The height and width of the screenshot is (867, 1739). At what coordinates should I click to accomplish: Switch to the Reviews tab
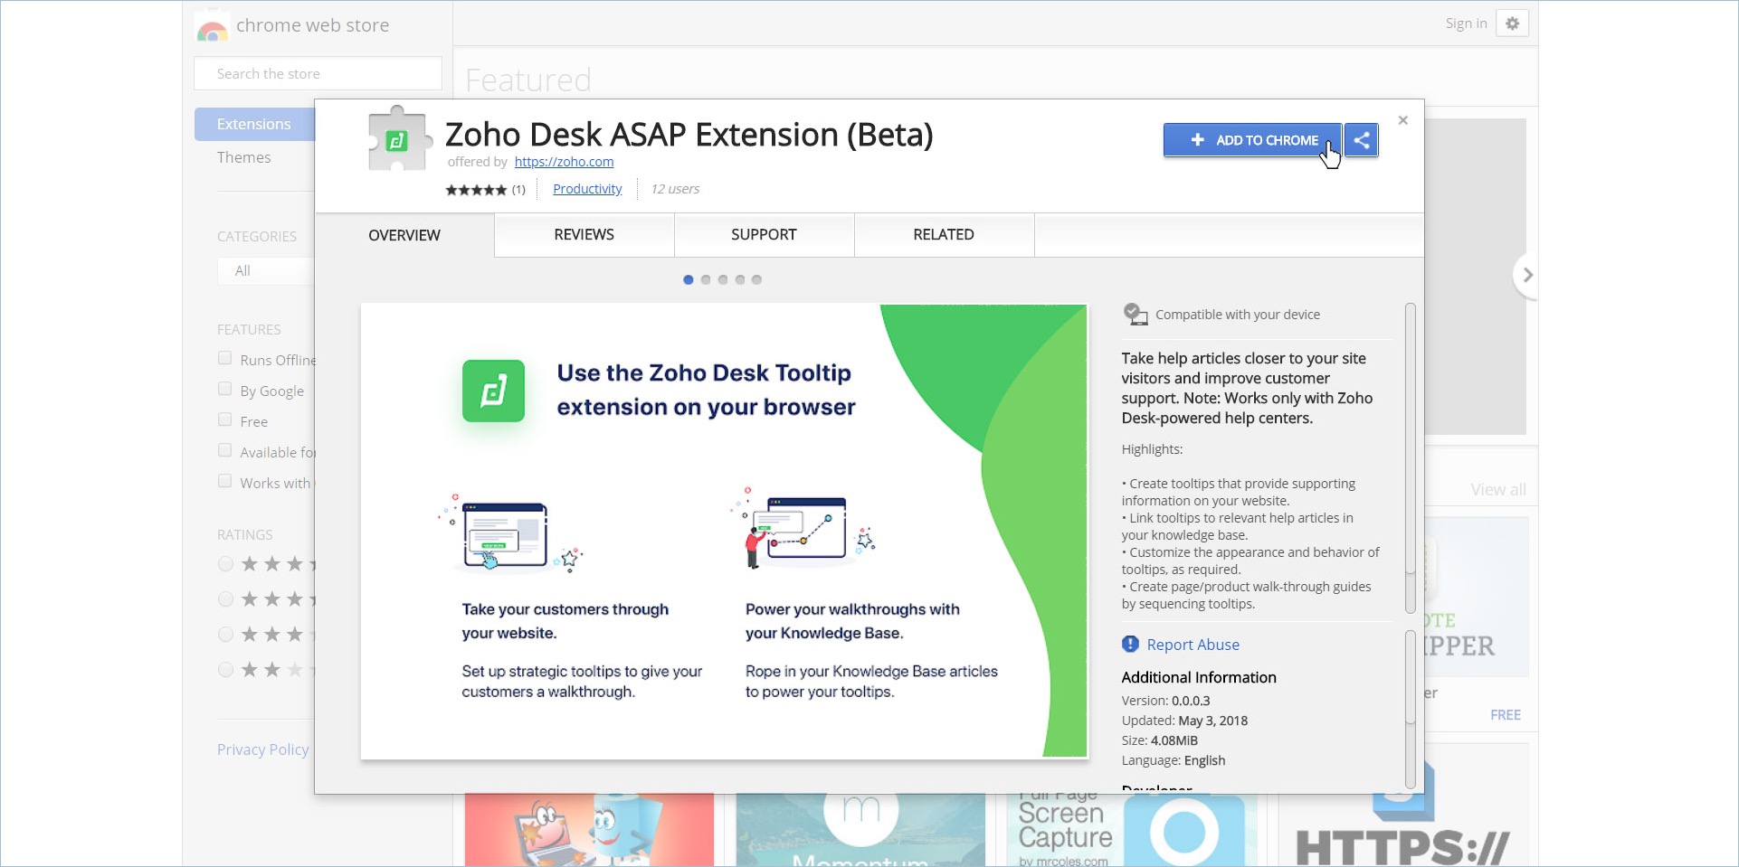(x=584, y=235)
